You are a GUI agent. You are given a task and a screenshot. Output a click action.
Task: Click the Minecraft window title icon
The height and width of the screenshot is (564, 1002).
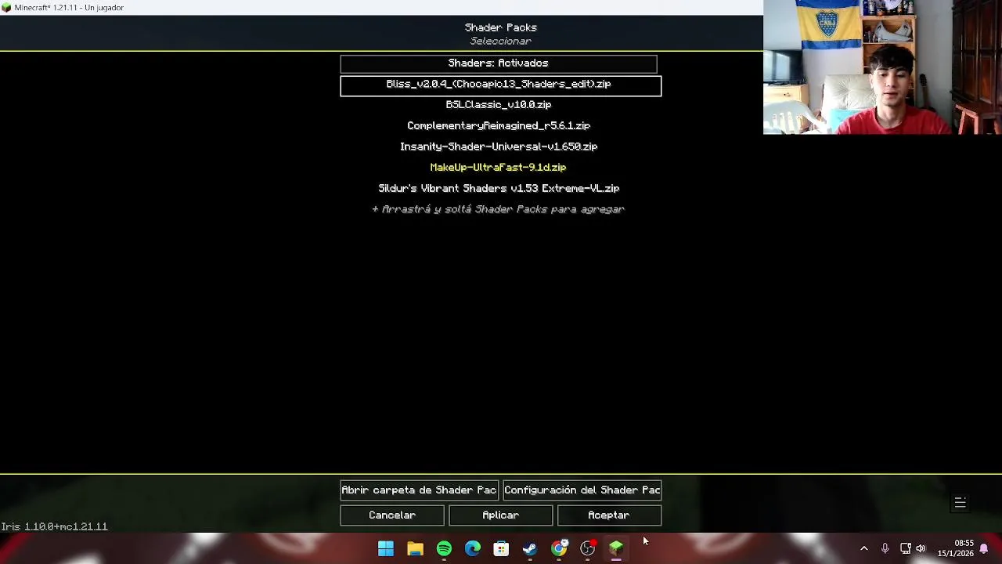6,8
